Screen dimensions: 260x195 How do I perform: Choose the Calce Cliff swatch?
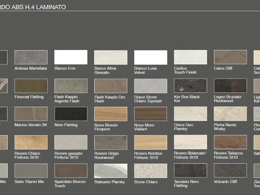(230, 57)
